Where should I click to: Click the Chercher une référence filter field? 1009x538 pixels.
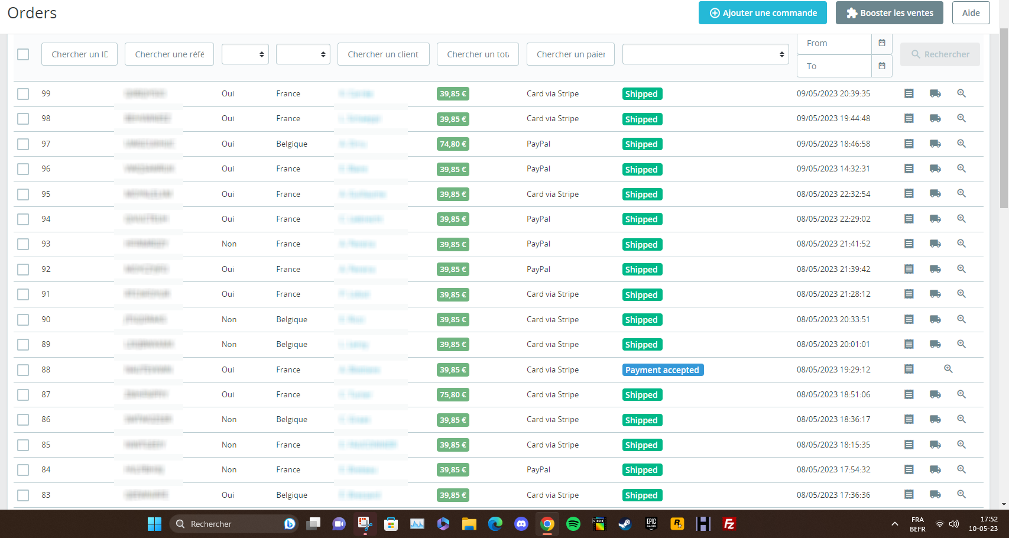click(x=169, y=54)
